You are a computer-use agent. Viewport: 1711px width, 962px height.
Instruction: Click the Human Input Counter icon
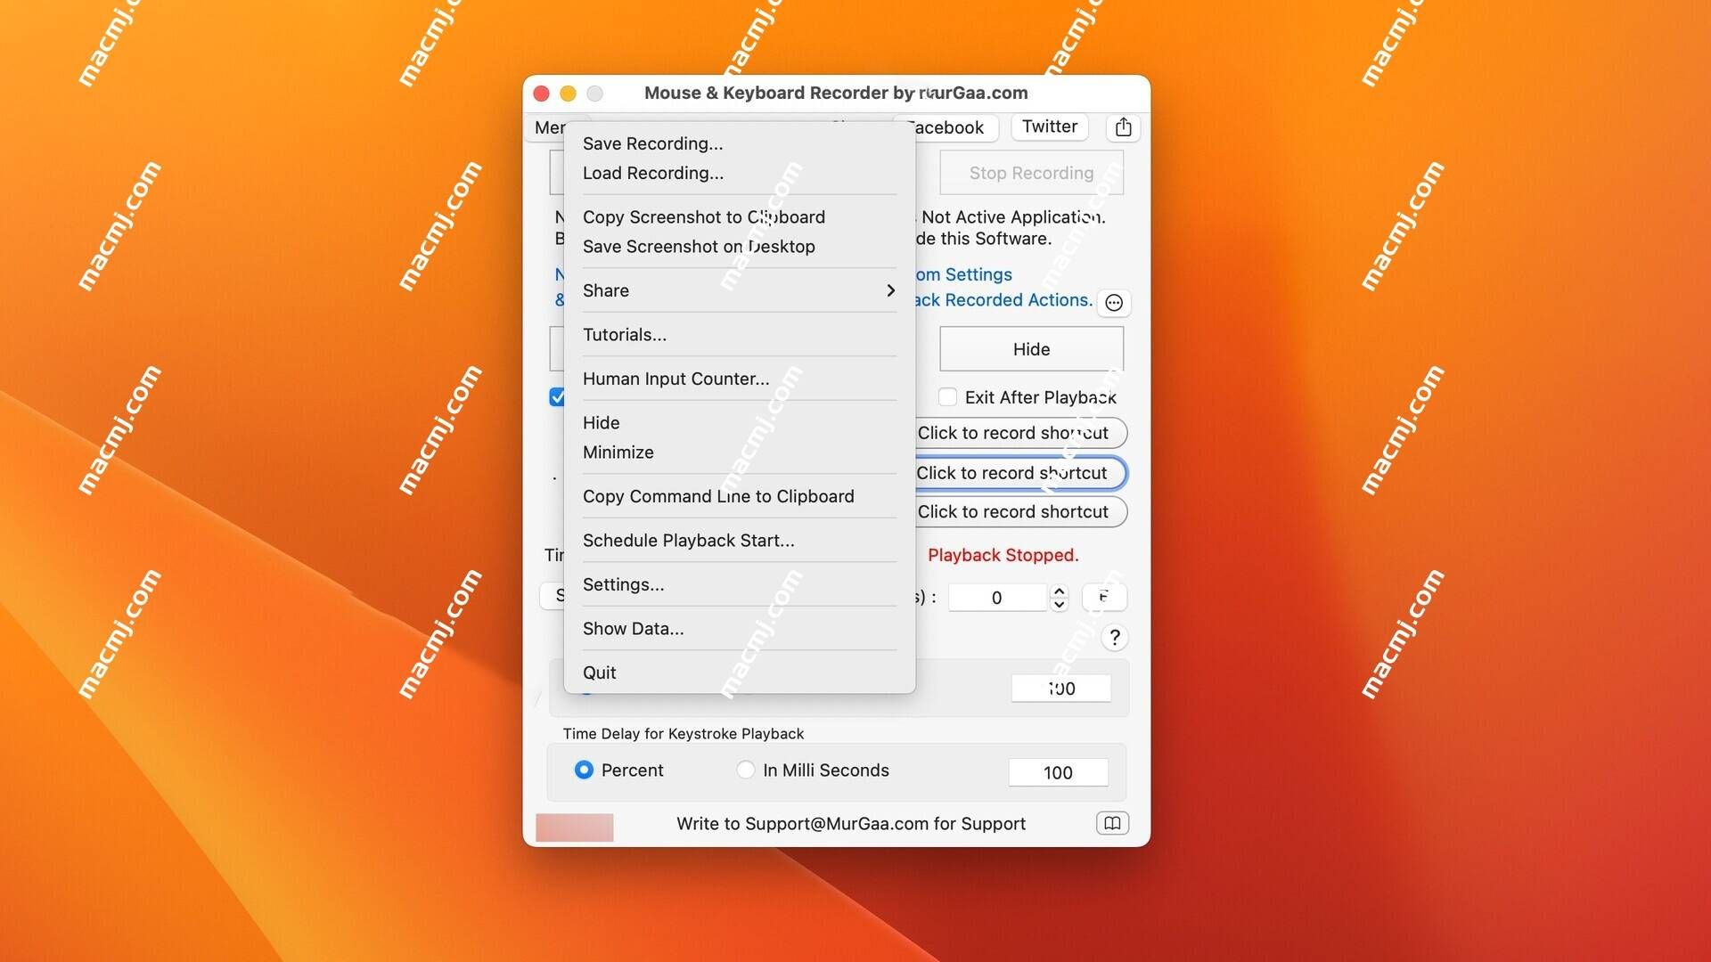tap(675, 377)
